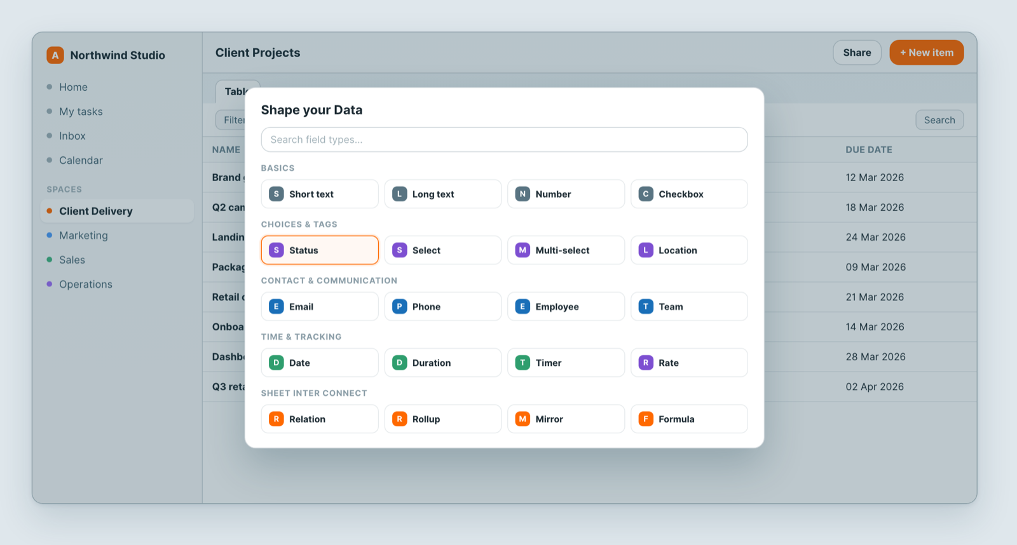Click the Search button in the toolbar
This screenshot has width=1017, height=545.
tap(939, 120)
